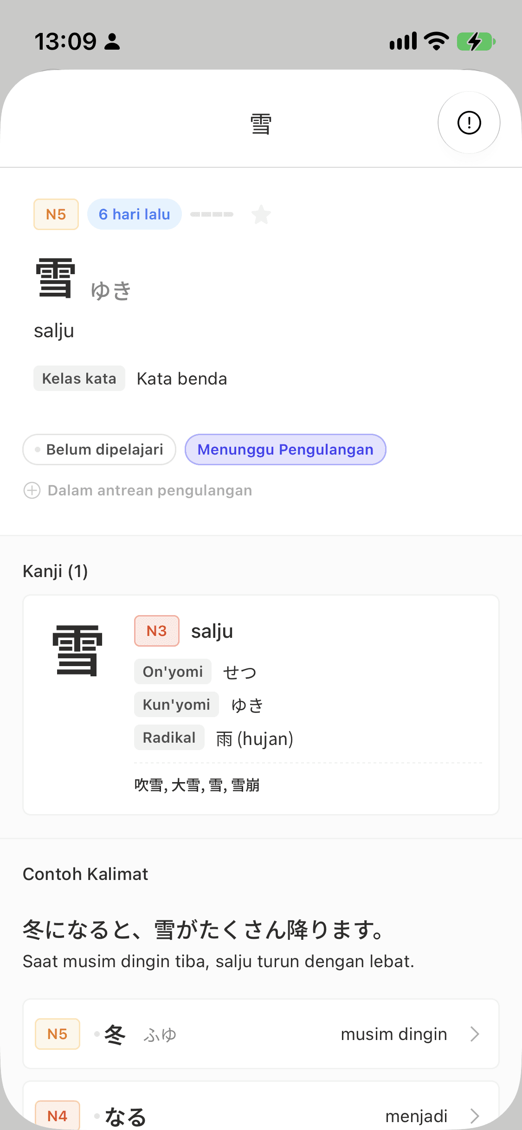The width and height of the screenshot is (522, 1130).
Task: Select the Menunggu Pengulangan status
Action: 285,449
